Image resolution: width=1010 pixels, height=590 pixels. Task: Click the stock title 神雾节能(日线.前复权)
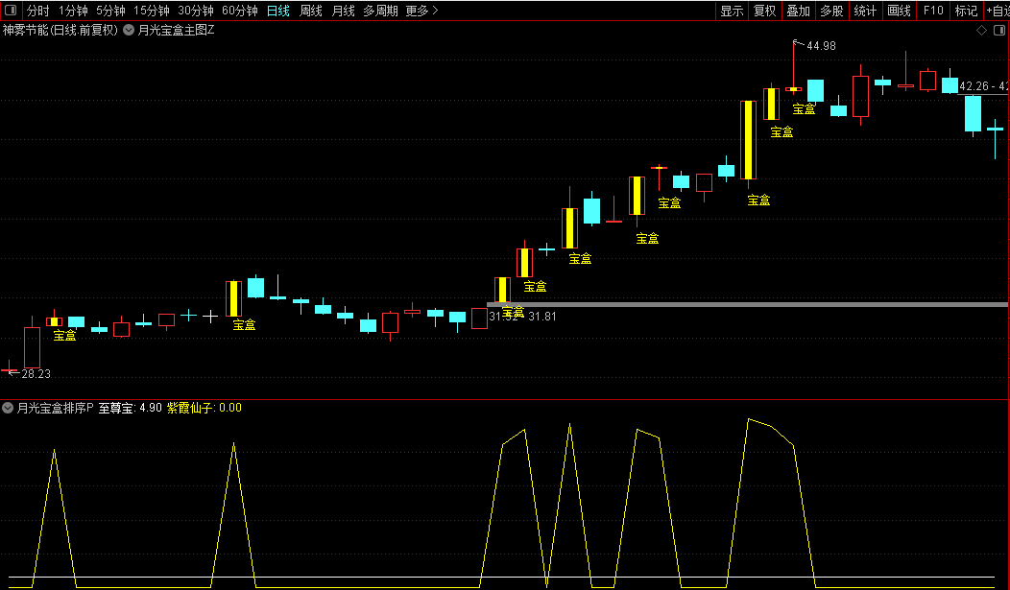[60, 31]
